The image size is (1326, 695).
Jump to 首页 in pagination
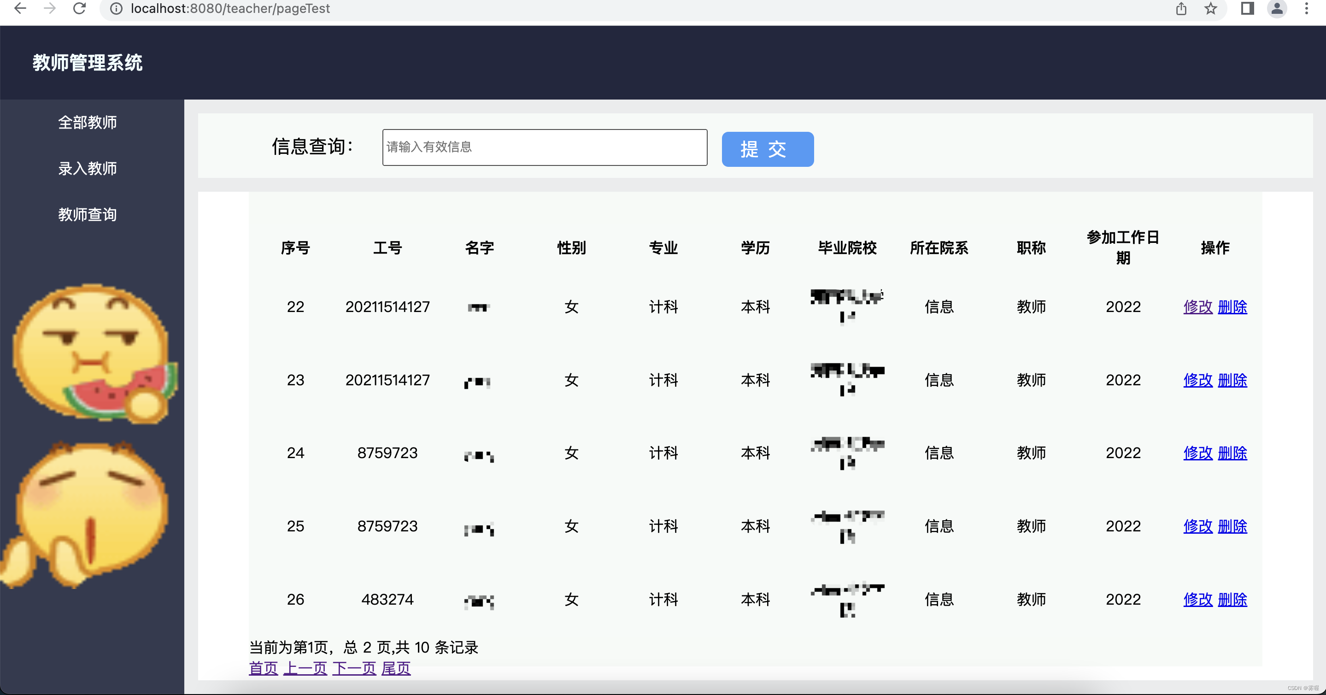(x=263, y=668)
